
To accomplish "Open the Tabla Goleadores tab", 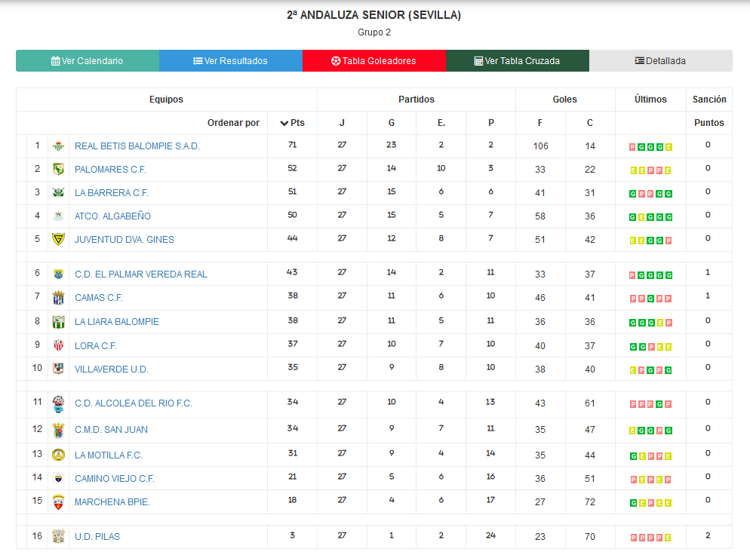I will 374,61.
